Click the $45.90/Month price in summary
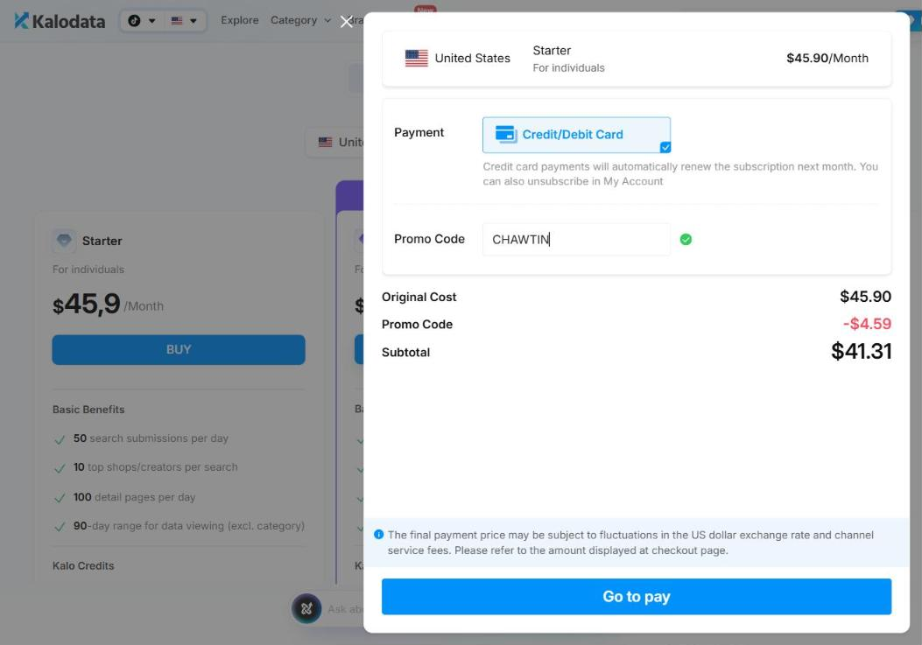 tap(827, 59)
